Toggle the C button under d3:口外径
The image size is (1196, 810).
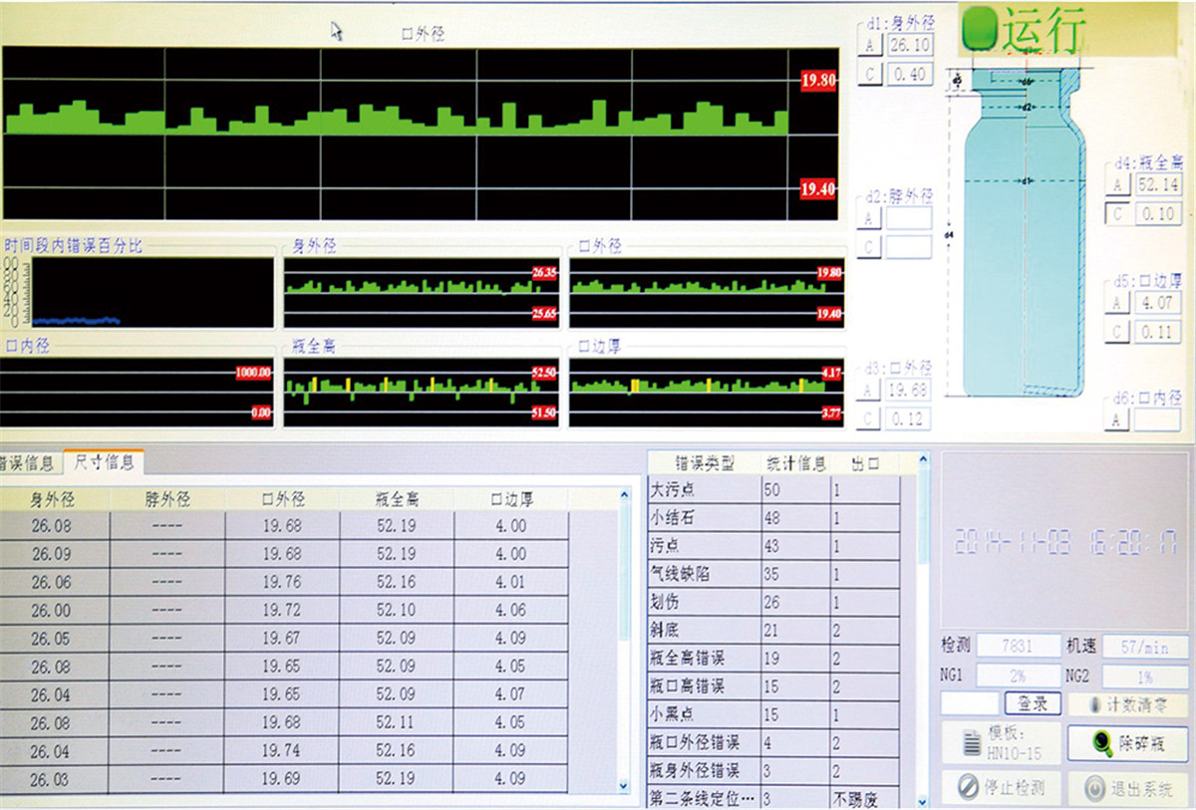coord(869,418)
